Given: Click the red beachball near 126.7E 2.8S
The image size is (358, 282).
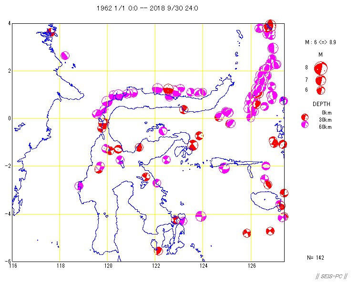Looking at the screenshot, I should (268, 185).
